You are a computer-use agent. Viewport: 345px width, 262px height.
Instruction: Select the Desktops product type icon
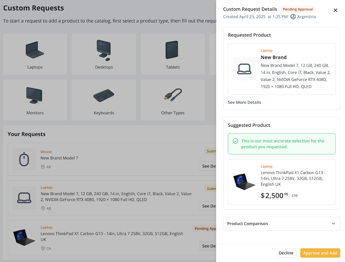(x=104, y=50)
